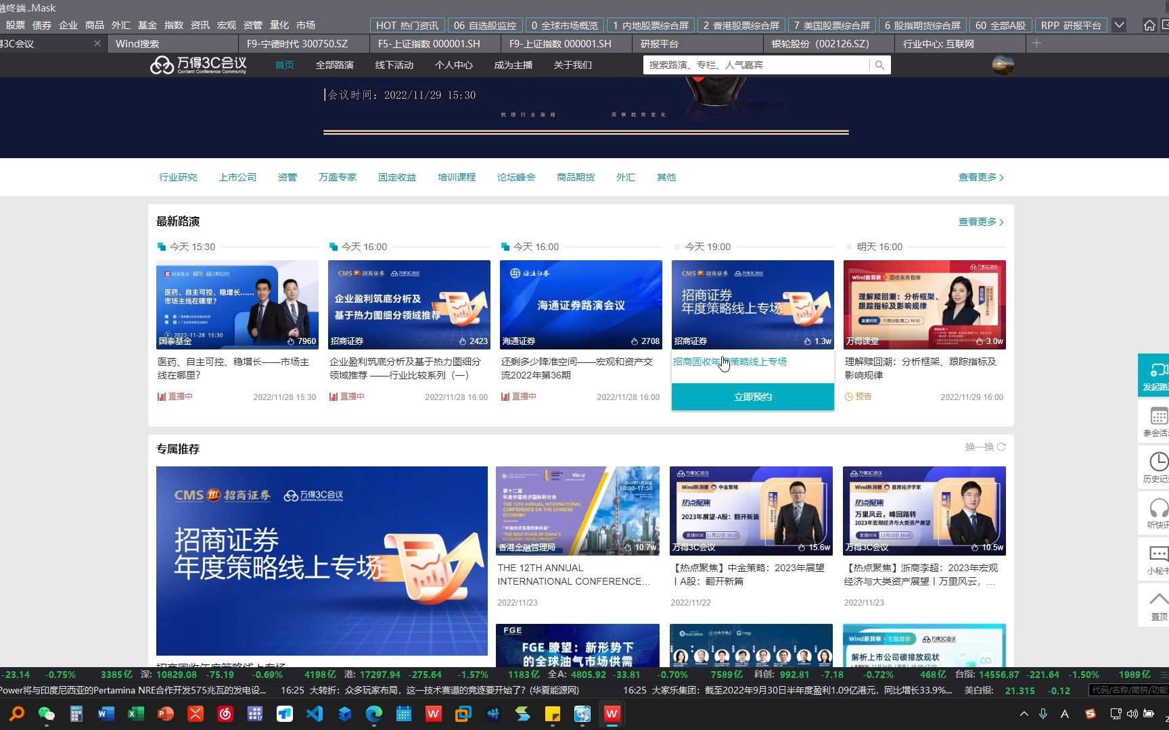The width and height of the screenshot is (1169, 730).
Task: Click HOT 热门资讯 shortcut button
Action: tap(407, 25)
